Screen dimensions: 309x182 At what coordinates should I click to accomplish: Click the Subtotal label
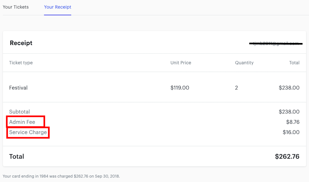pos(19,112)
